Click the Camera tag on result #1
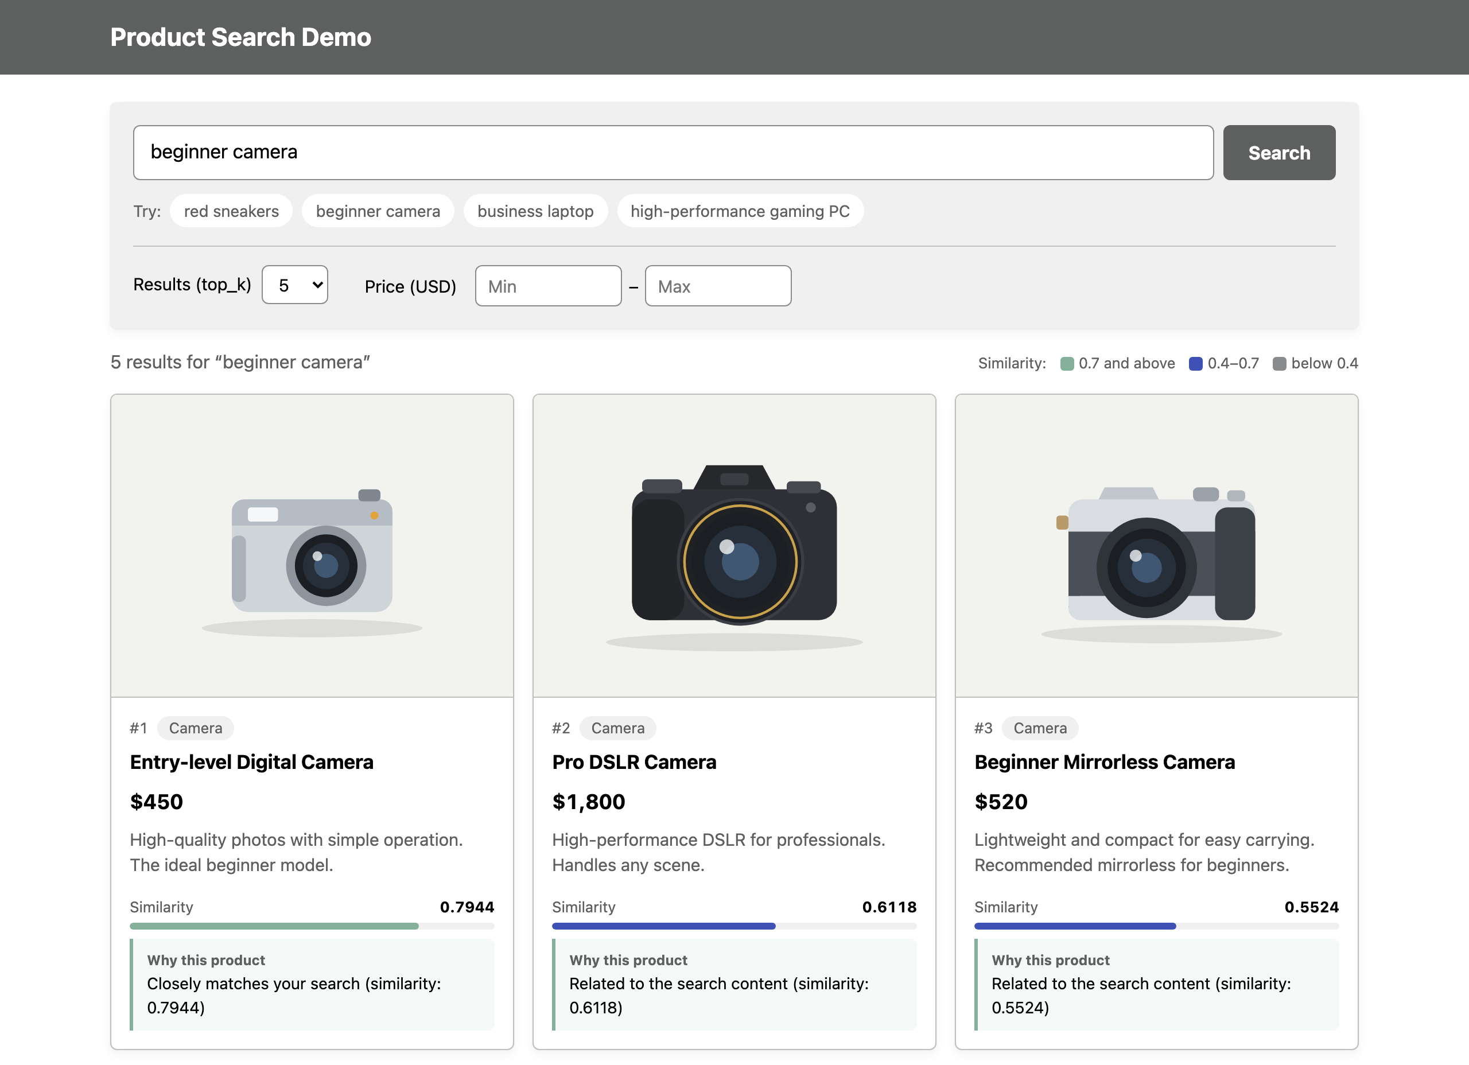1469x1065 pixels. pyautogui.click(x=196, y=728)
